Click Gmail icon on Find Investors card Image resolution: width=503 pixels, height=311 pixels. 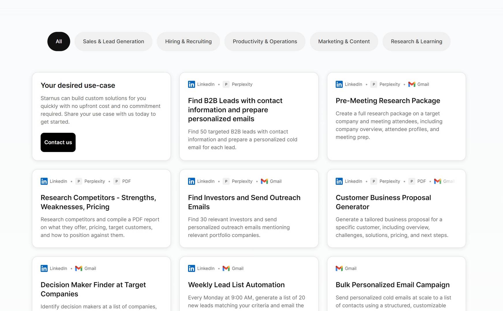[x=264, y=181]
